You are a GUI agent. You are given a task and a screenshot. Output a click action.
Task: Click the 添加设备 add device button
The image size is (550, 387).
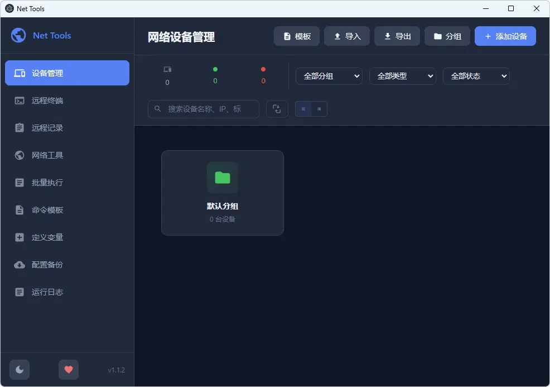[x=505, y=36]
